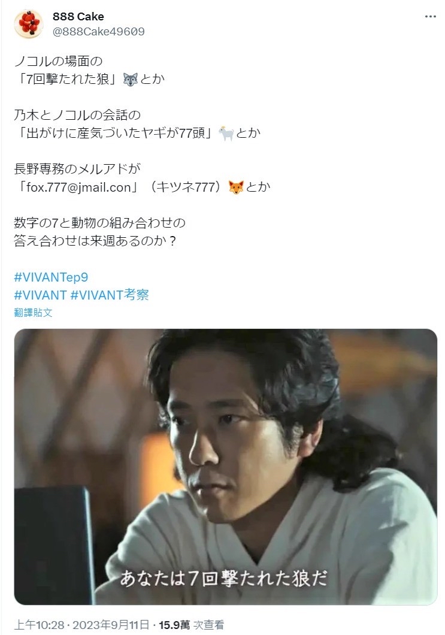Open the #VIVANTep9 hashtag
Screen dimensions: 445x635
coord(51,277)
